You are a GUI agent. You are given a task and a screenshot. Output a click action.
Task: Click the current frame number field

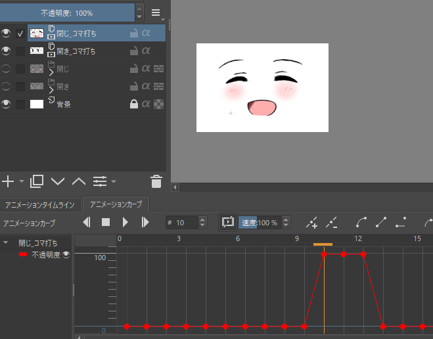[184, 223]
